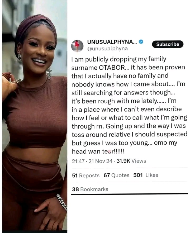Click the silver chain bracelet in the photo
The height and width of the screenshot is (233, 190).
pyautogui.click(x=62, y=202)
